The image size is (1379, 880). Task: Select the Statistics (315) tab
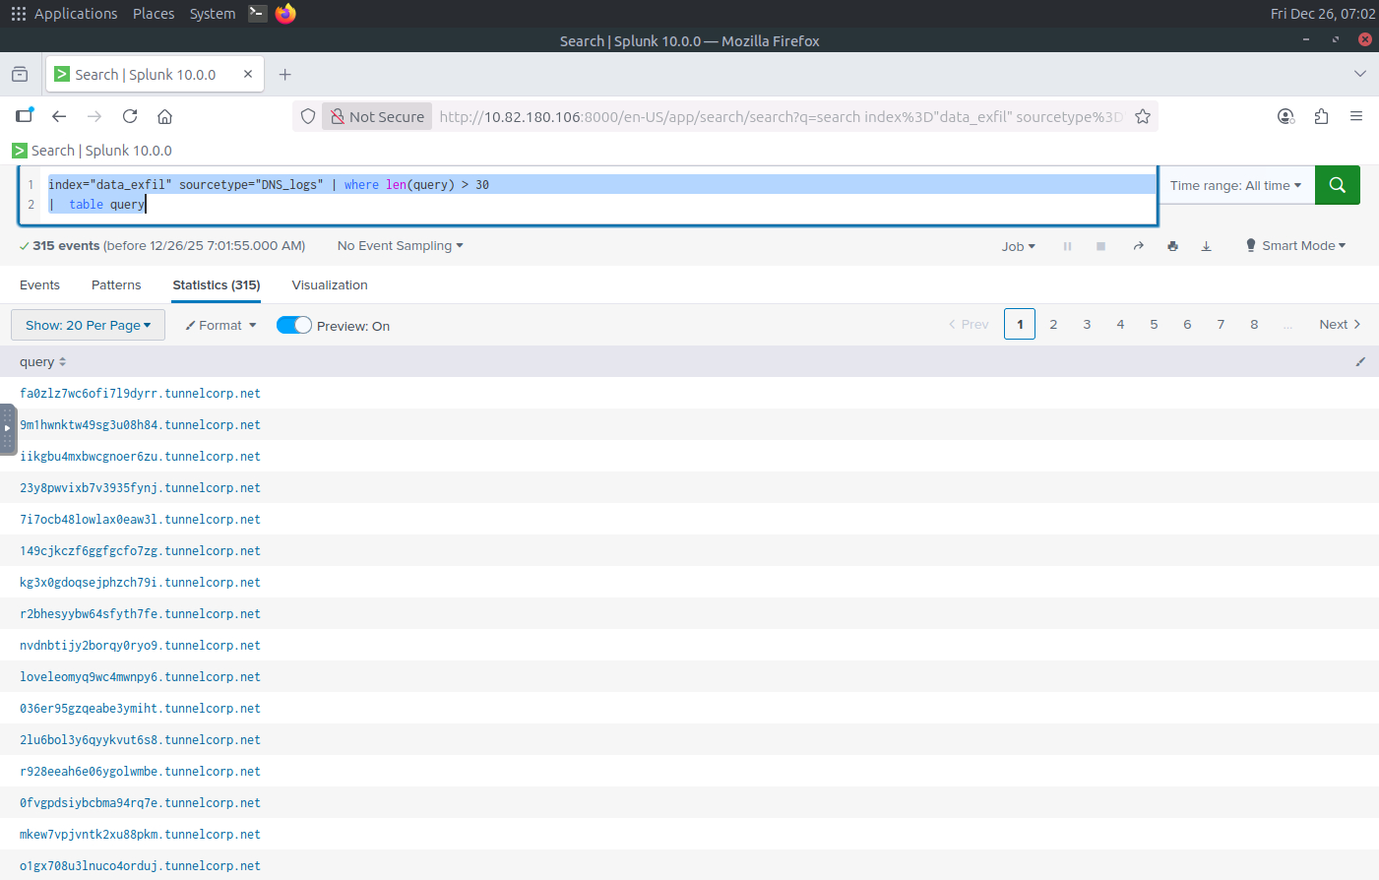click(217, 285)
